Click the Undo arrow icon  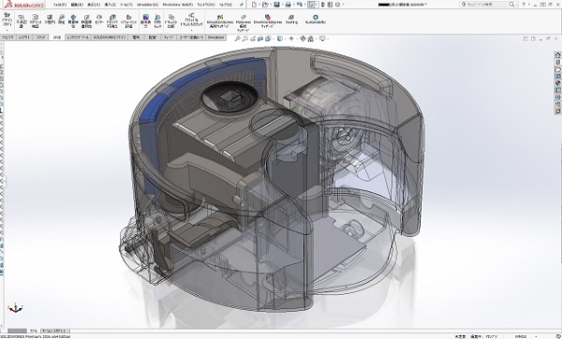coord(300,5)
